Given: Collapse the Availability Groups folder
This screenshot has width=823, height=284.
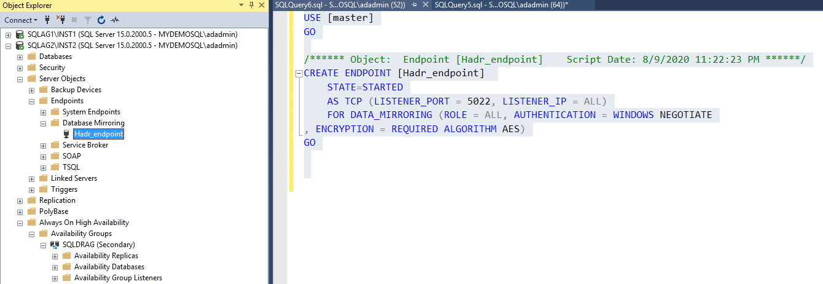Looking at the screenshot, I should (31, 234).
